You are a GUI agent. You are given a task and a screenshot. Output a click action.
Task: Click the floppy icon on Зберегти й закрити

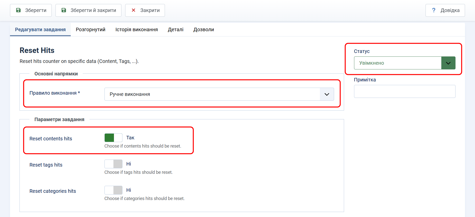(x=64, y=10)
